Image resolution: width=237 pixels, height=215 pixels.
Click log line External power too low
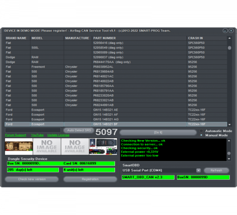pyautogui.click(x=139, y=155)
